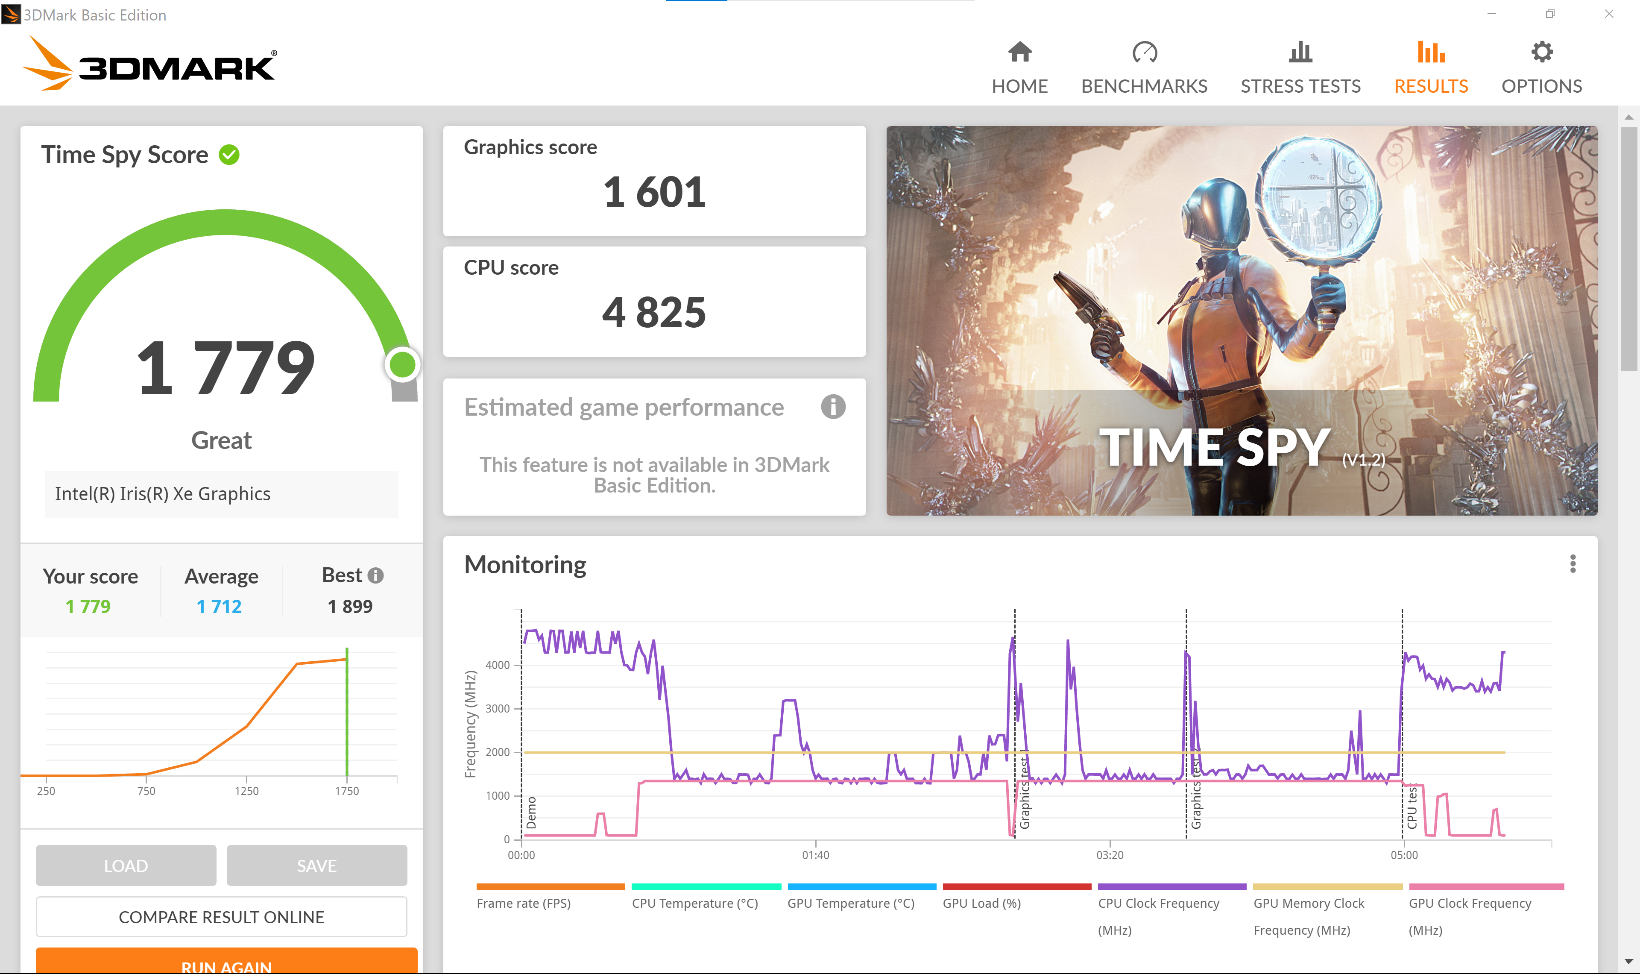
Task: Click the orange Results bars icon
Action: coord(1431,52)
